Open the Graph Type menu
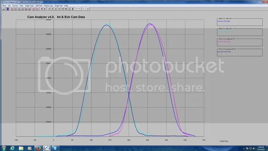The image size is (268, 151). pyautogui.click(x=29, y=6)
